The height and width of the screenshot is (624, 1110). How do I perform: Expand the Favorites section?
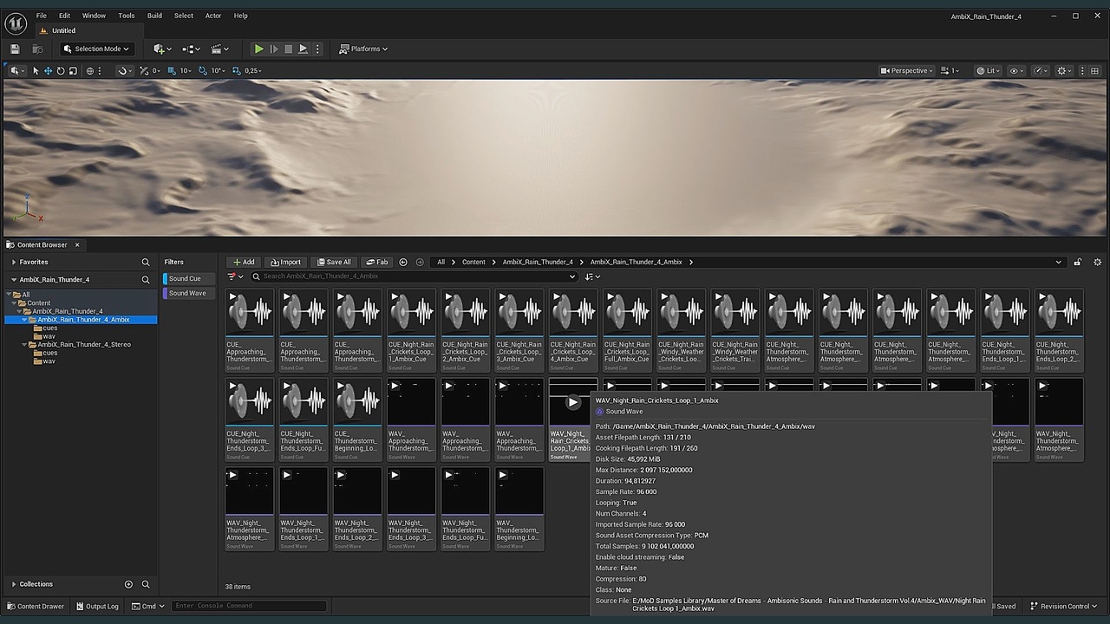click(14, 262)
